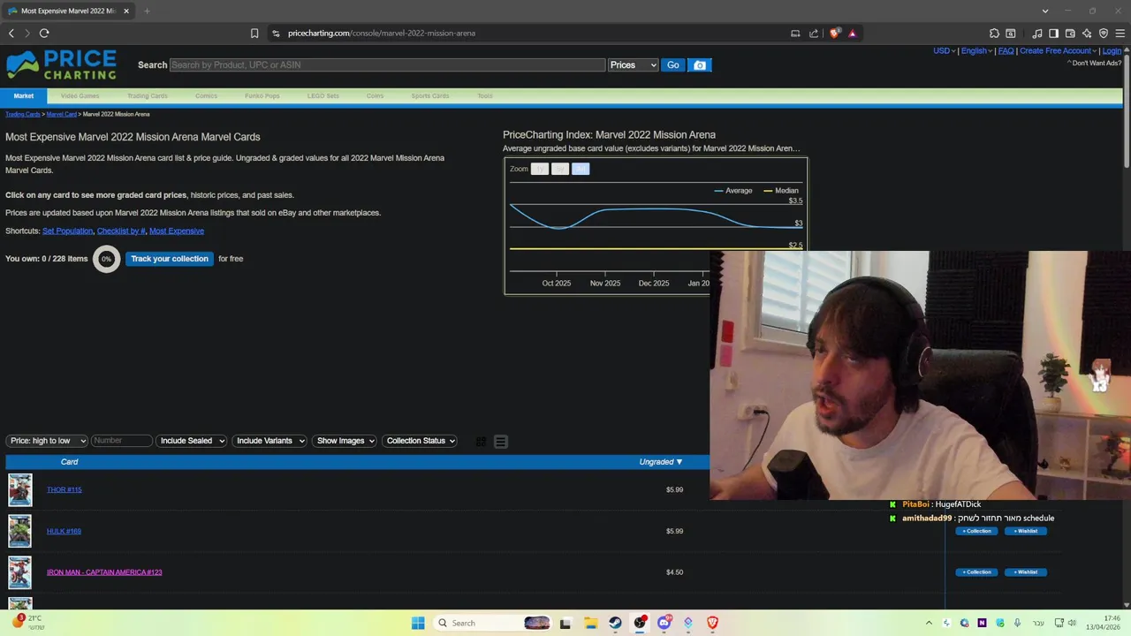Open the Sports Cards menu
Viewport: 1131px width, 636px height.
430,95
